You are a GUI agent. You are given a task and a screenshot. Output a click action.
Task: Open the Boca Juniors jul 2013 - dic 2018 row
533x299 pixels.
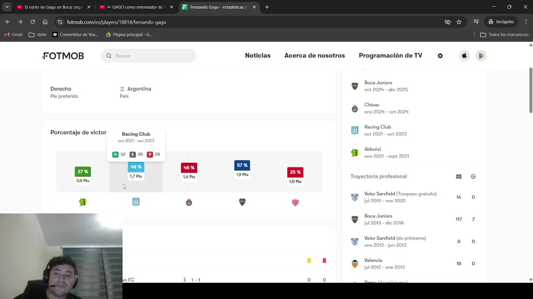(x=414, y=219)
